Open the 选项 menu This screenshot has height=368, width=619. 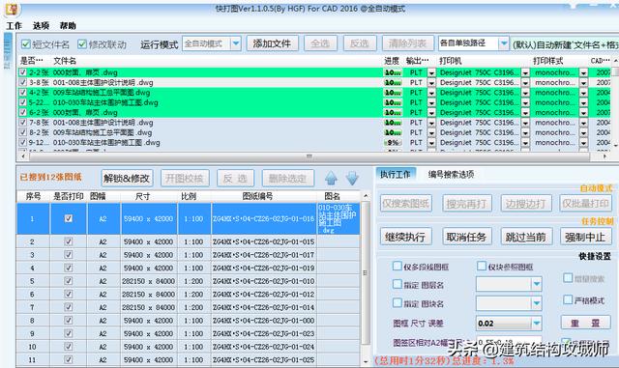[41, 26]
